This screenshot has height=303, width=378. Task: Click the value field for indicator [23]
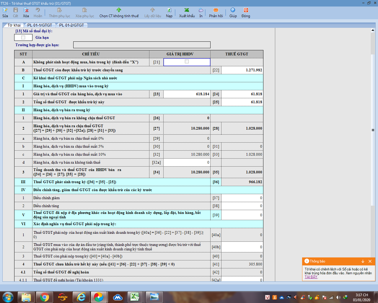point(187,94)
